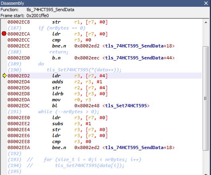Select the subs r3, #1 instruction line

[x=105, y=124]
